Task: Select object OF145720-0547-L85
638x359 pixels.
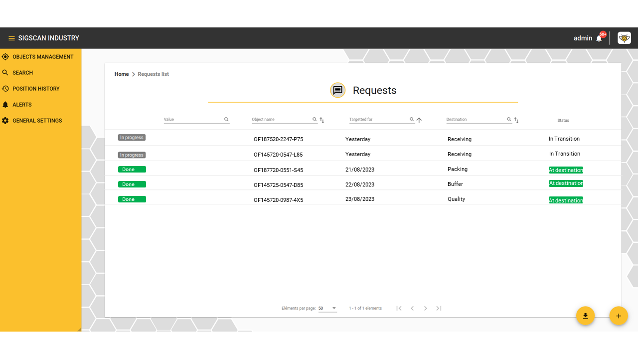Action: pyautogui.click(x=278, y=155)
